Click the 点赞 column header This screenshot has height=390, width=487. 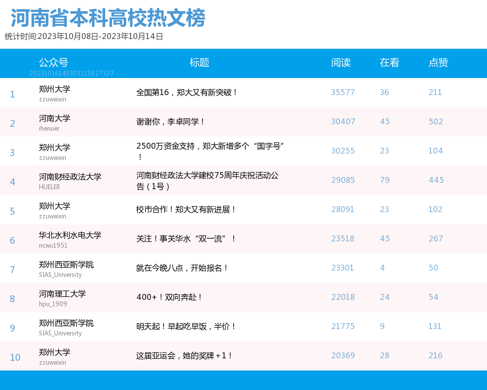click(438, 62)
